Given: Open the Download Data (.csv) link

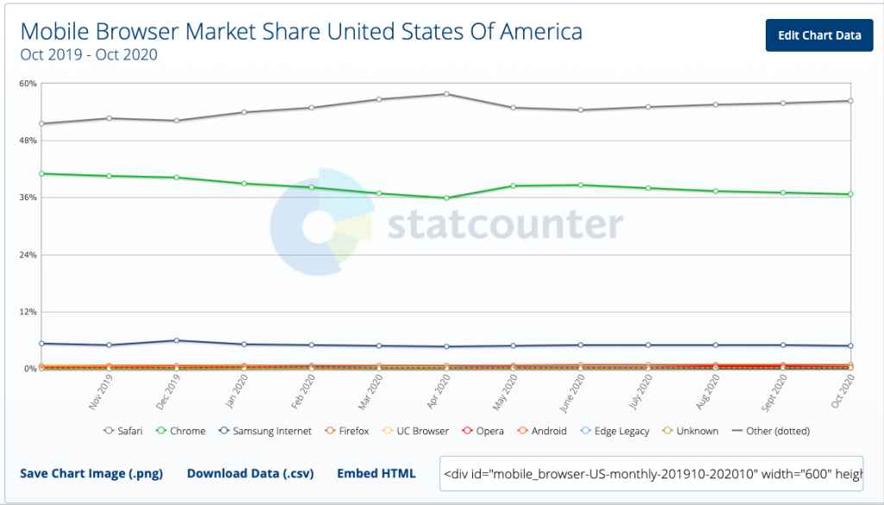Looking at the screenshot, I should 249,473.
